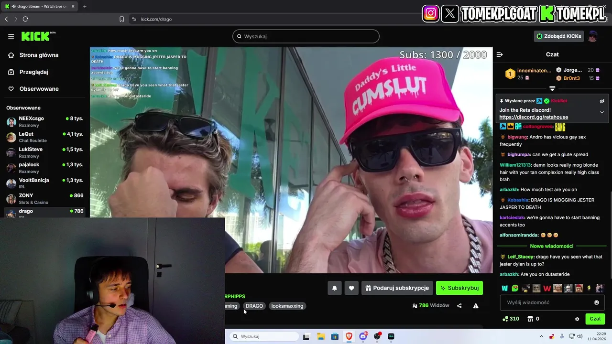The height and width of the screenshot is (344, 612).
Task: Click the bell notification icon under the stream
Action: 335,288
